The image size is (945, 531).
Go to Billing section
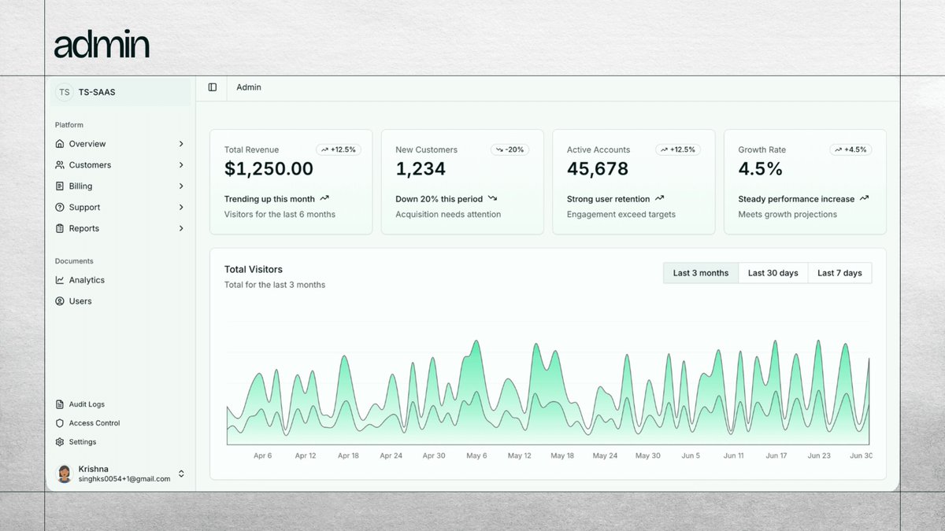point(120,186)
